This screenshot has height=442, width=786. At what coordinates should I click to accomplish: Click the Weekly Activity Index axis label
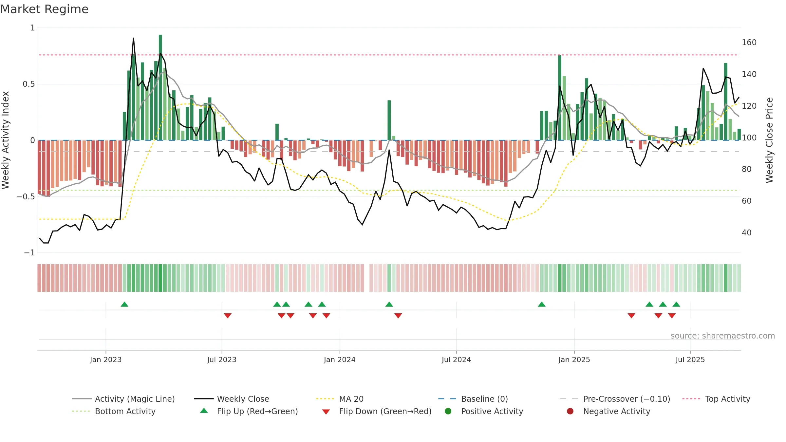pyautogui.click(x=5, y=140)
